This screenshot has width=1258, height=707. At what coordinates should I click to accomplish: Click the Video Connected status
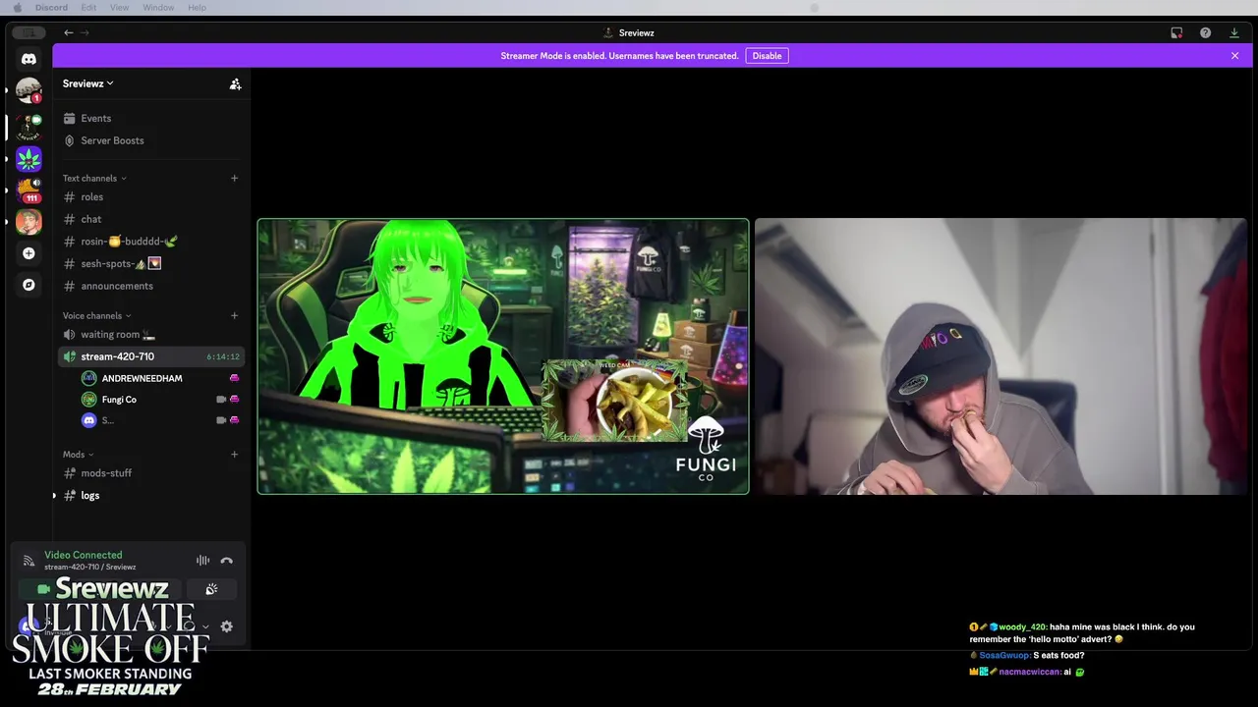[83, 555]
